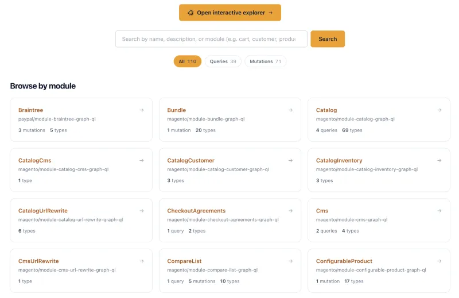
Task: Open the CompareList module link
Action: pos(184,261)
